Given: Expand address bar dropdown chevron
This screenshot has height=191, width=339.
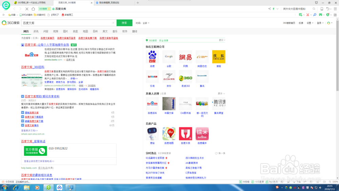Looking at the screenshot, I should [x=277, y=9].
